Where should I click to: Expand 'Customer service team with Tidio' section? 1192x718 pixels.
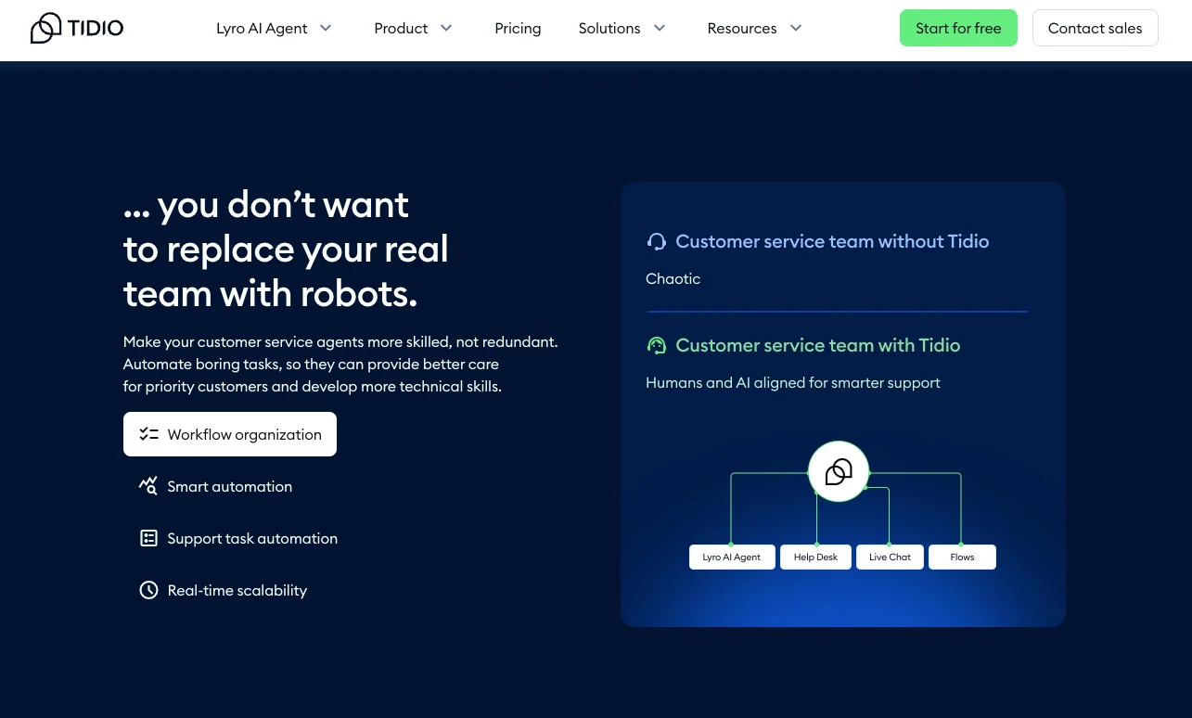point(818,345)
